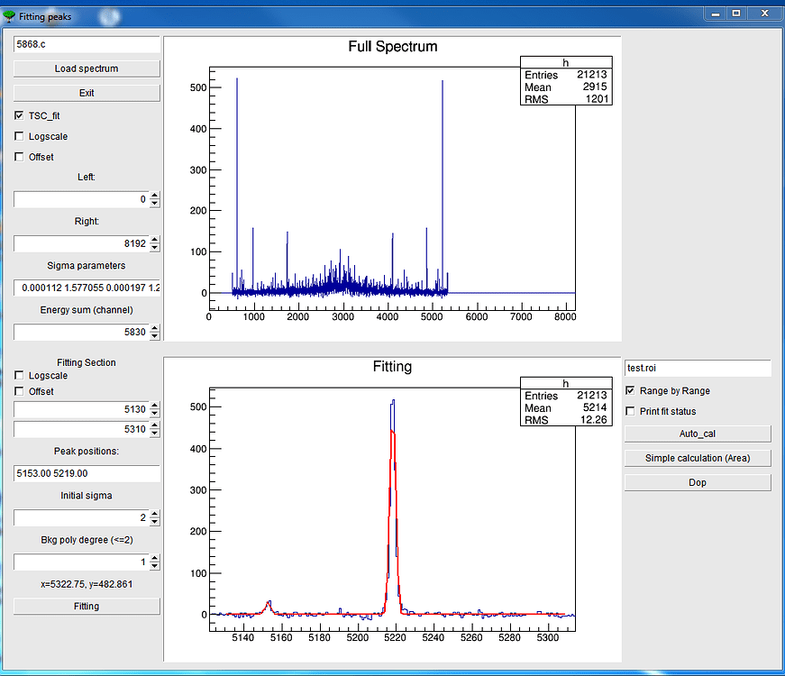Click the Fitting plot title
785x676 pixels.
[393, 367]
